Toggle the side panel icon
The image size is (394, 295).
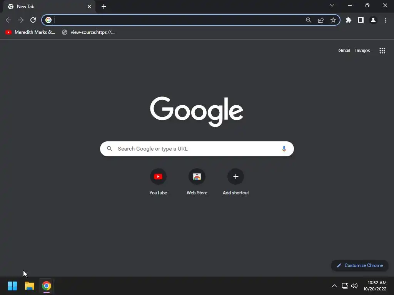coord(361,20)
